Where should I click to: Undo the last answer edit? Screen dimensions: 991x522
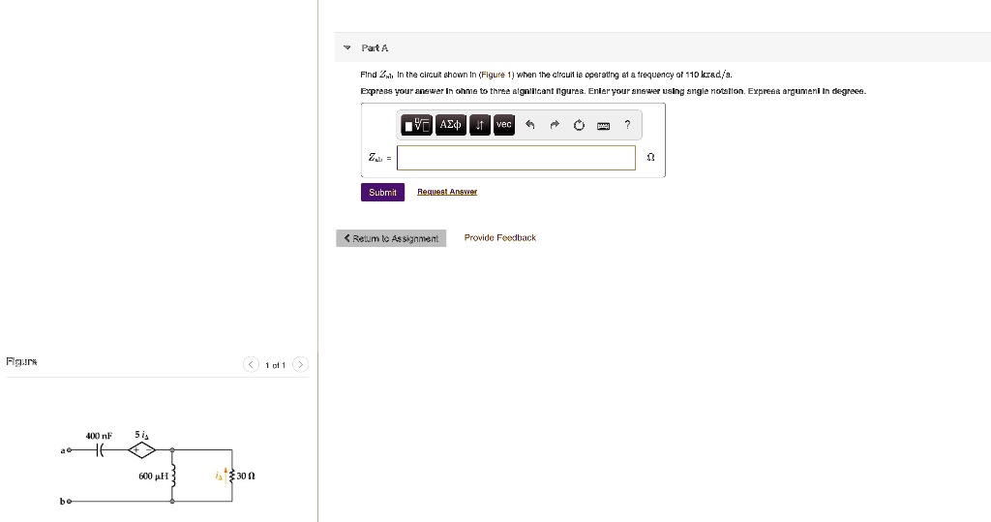click(x=530, y=125)
